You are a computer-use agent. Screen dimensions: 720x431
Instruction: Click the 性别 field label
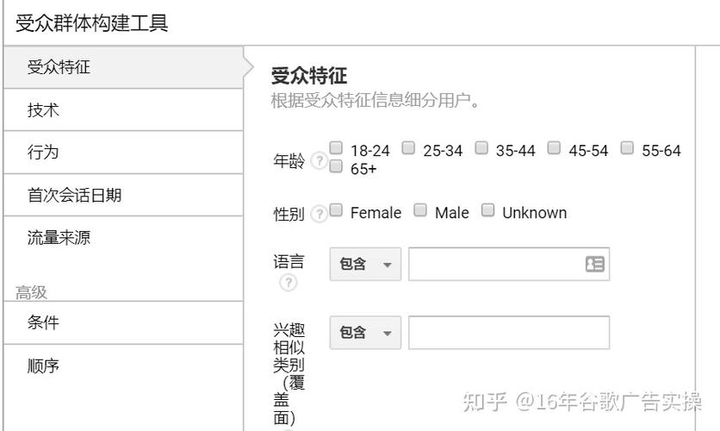289,214
